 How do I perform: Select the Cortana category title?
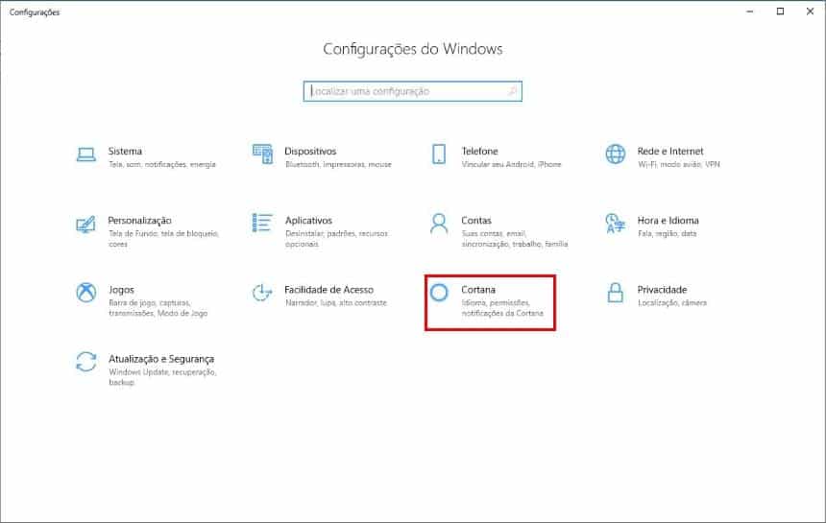point(478,290)
